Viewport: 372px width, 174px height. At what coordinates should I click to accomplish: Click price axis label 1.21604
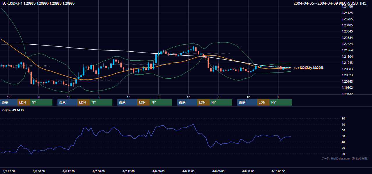[348, 57]
